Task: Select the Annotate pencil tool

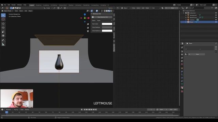Action: click(3, 40)
